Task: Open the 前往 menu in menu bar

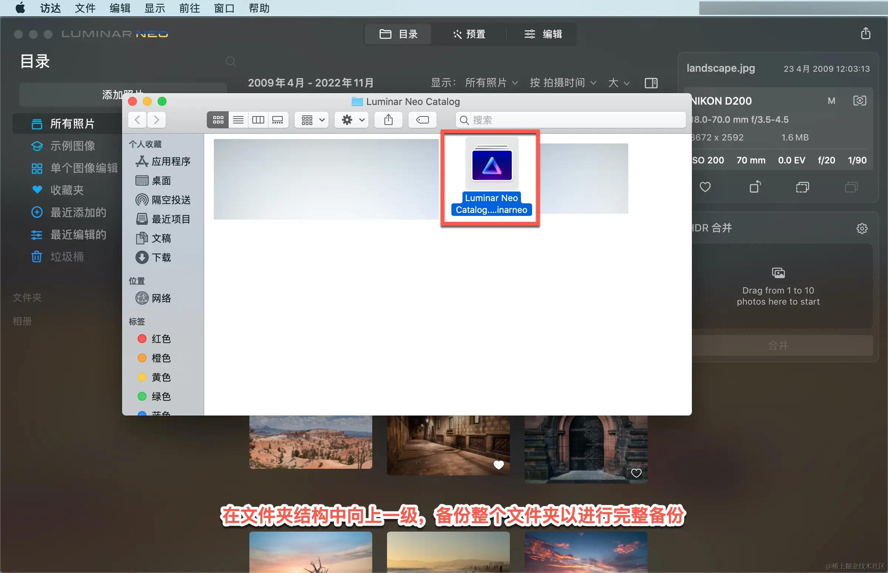Action: (x=189, y=8)
